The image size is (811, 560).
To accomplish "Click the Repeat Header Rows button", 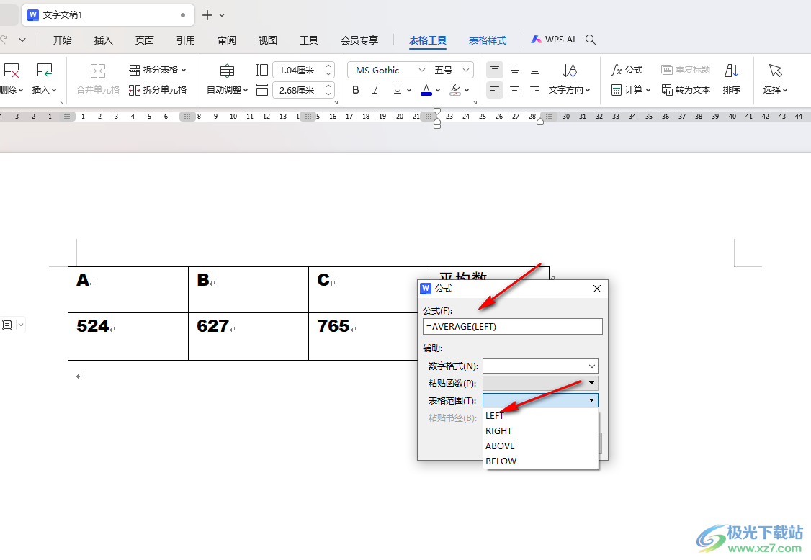I will [685, 69].
